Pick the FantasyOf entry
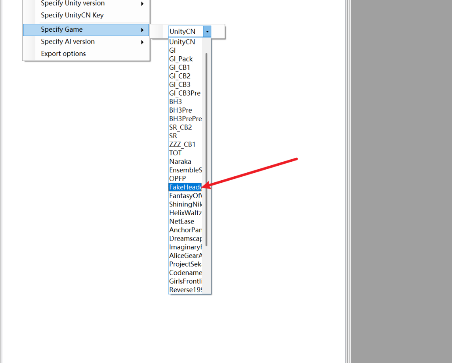452x363 pixels. pyautogui.click(x=185, y=196)
